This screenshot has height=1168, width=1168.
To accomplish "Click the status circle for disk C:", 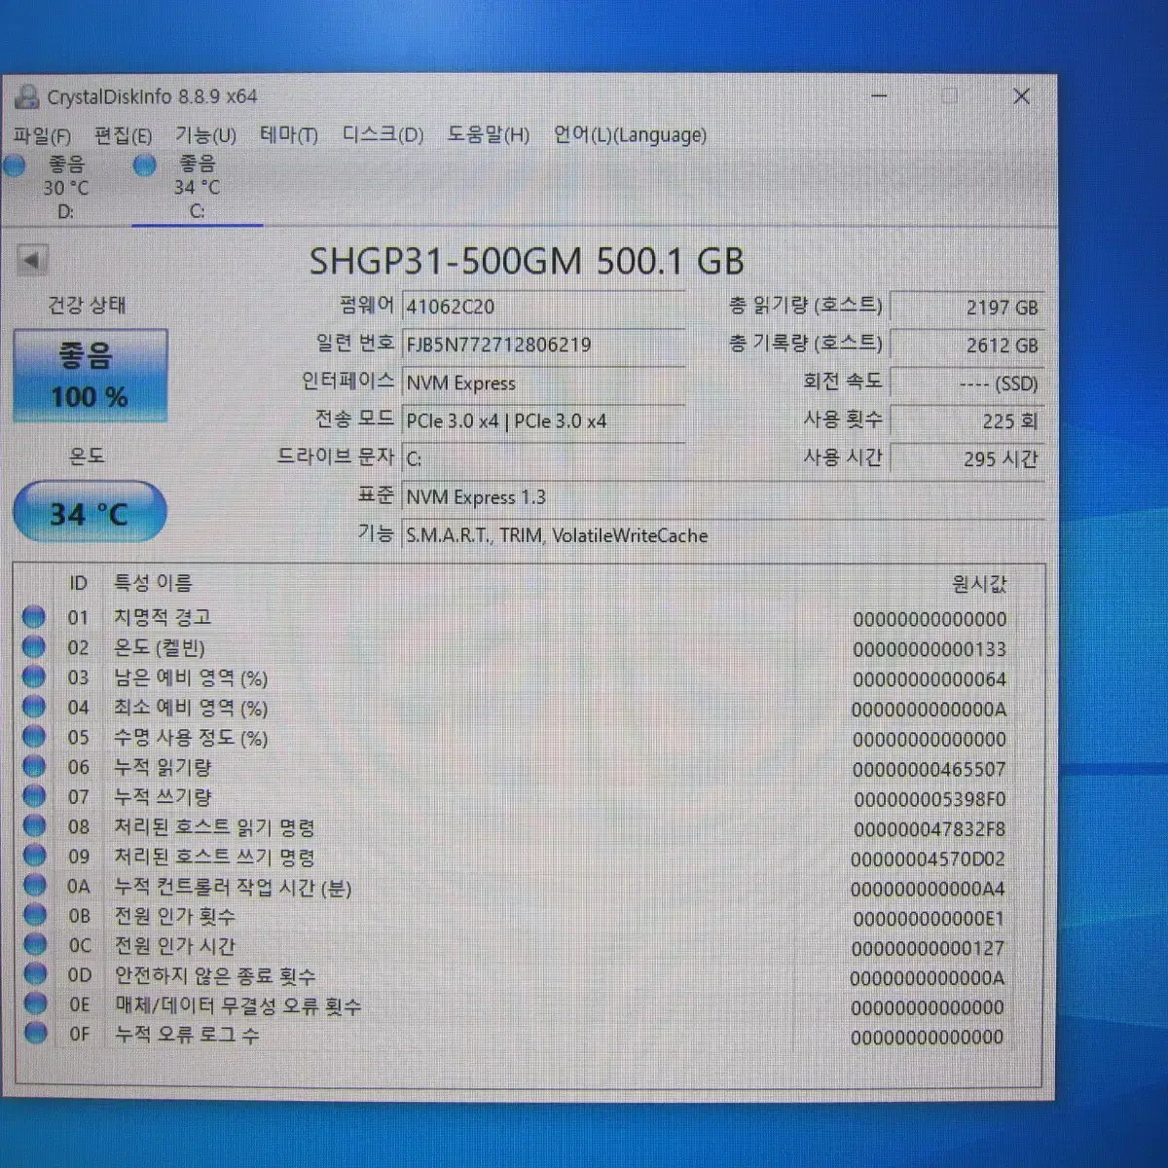I will click(145, 164).
